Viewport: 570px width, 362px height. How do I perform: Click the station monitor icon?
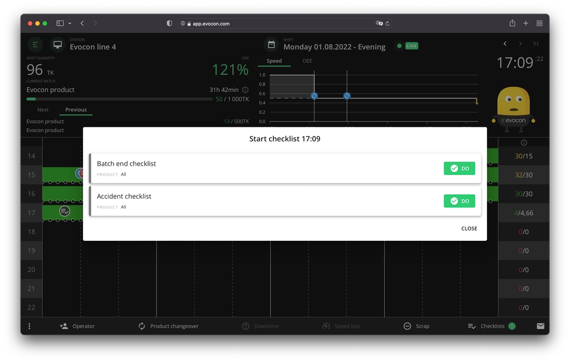(x=57, y=44)
